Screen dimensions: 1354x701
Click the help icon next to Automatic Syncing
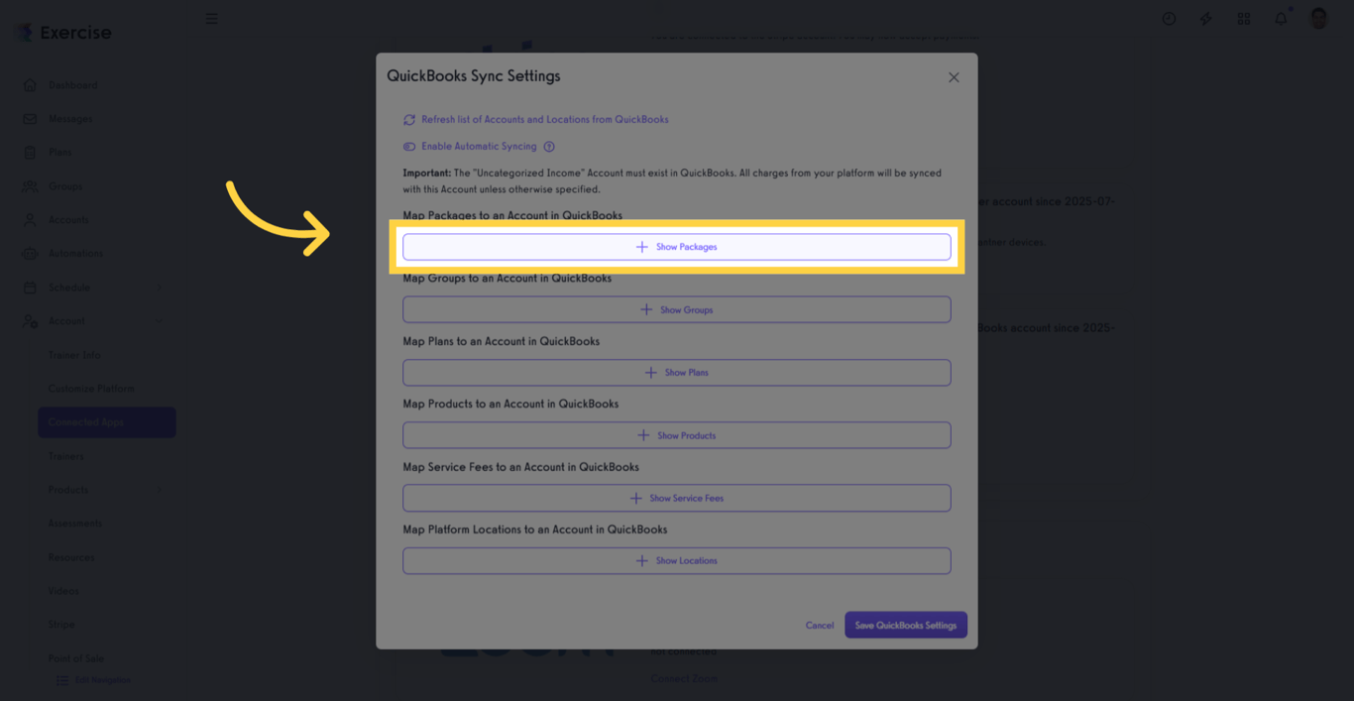point(549,147)
